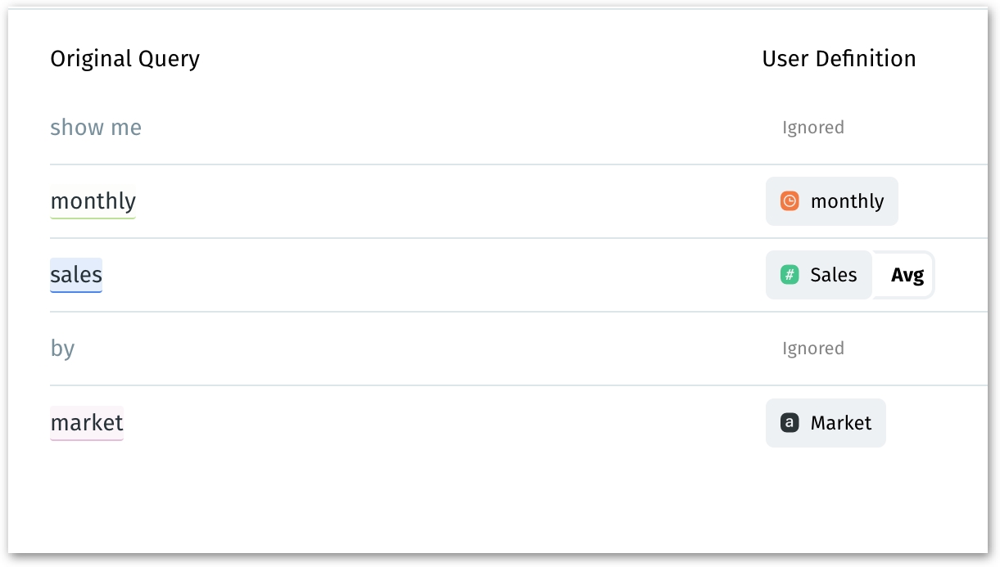Click the 'by' query word
The height and width of the screenshot is (567, 1000).
62,349
